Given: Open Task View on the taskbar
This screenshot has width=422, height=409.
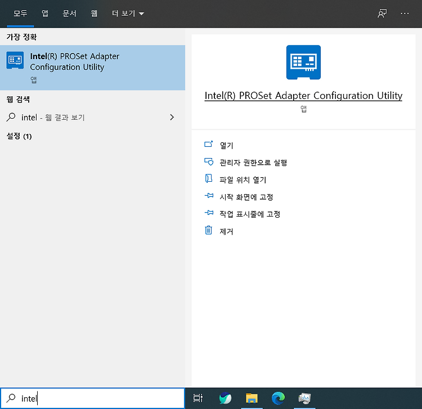Looking at the screenshot, I should 198,398.
